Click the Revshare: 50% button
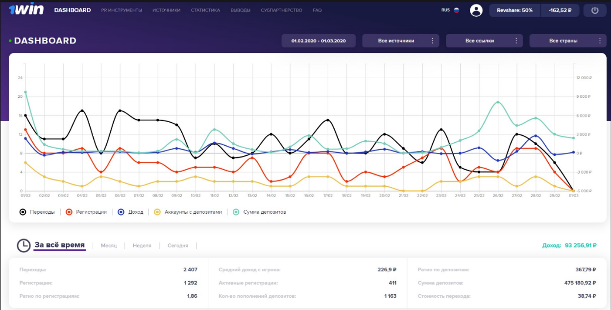 514,10
